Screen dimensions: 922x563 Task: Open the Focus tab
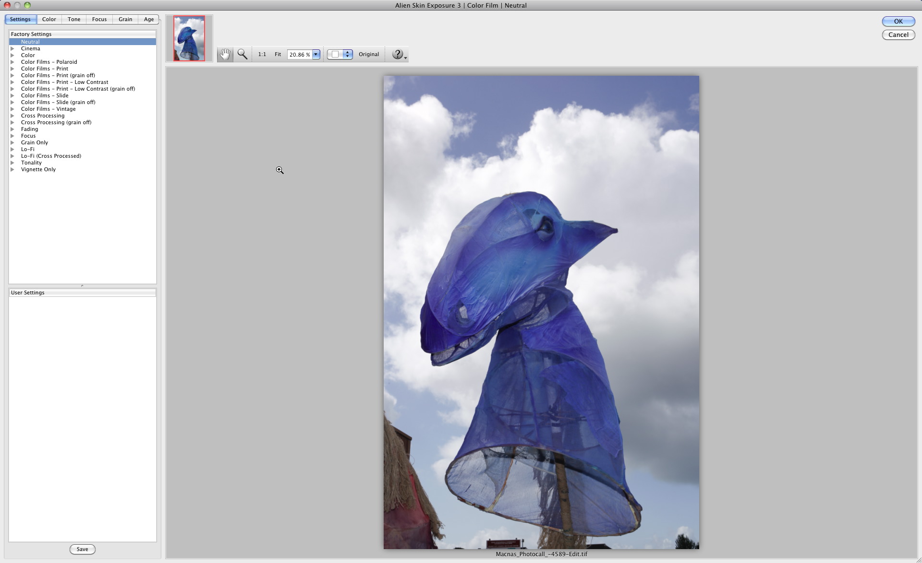click(x=99, y=19)
